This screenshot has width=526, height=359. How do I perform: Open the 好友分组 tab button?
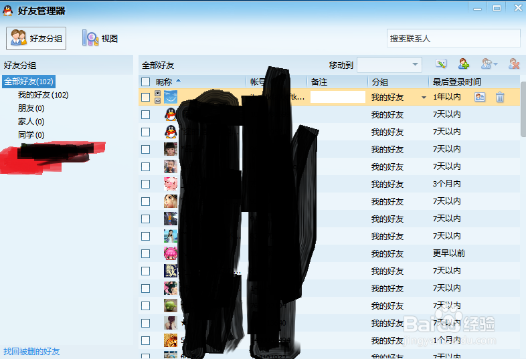(x=36, y=39)
